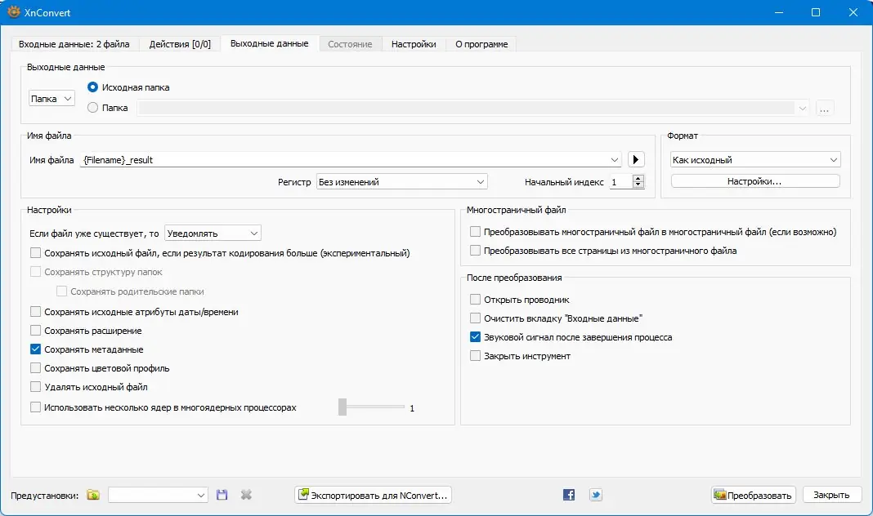Check 'Закрыть инструмент' option
This screenshot has height=516, width=873.
pos(475,355)
